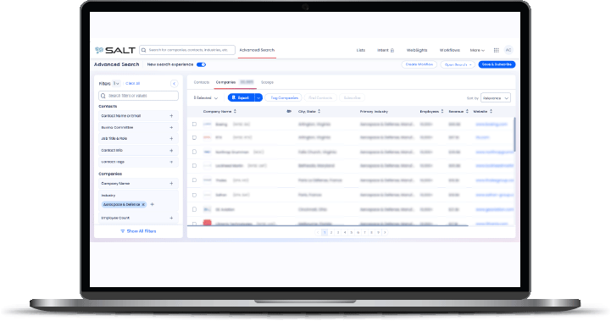Collapse the filters panel with arrow button
The image size is (611, 321).
pyautogui.click(x=175, y=84)
